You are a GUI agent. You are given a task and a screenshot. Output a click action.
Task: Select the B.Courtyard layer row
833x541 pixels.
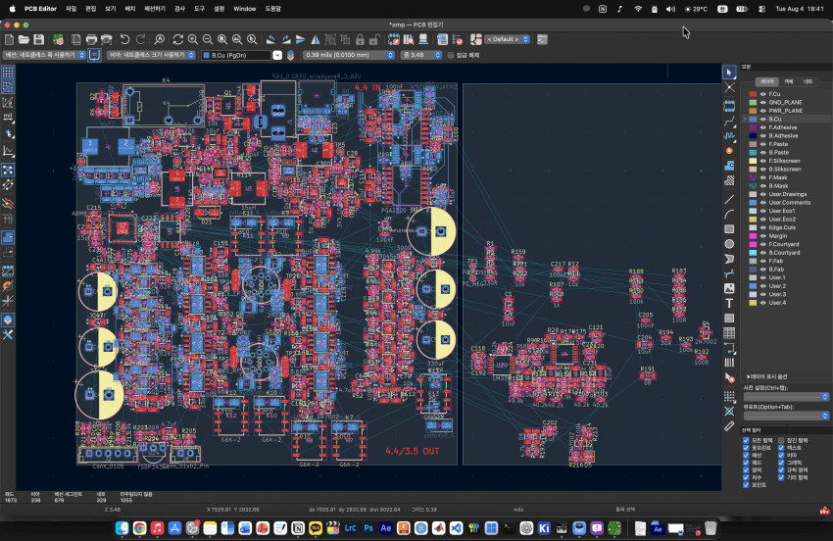pos(786,253)
